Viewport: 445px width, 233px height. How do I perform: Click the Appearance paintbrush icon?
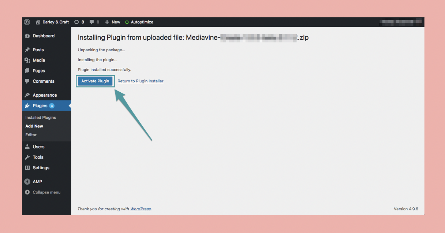[27, 95]
